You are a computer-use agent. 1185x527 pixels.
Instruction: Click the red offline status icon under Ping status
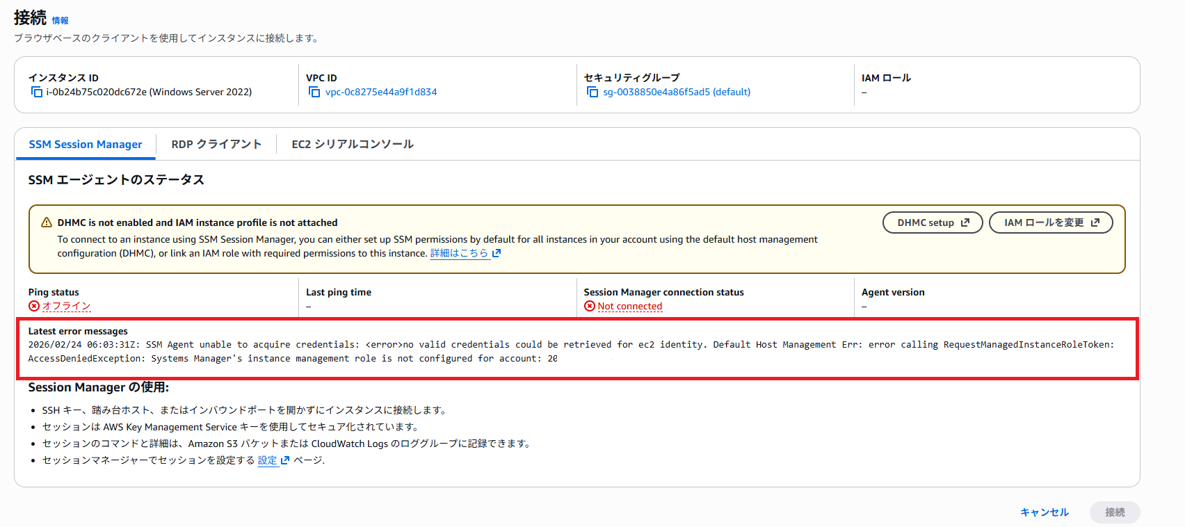(34, 306)
